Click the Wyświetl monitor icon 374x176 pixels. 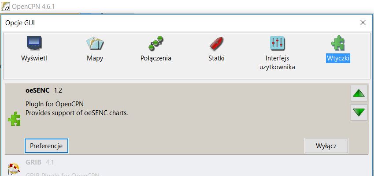[34, 44]
